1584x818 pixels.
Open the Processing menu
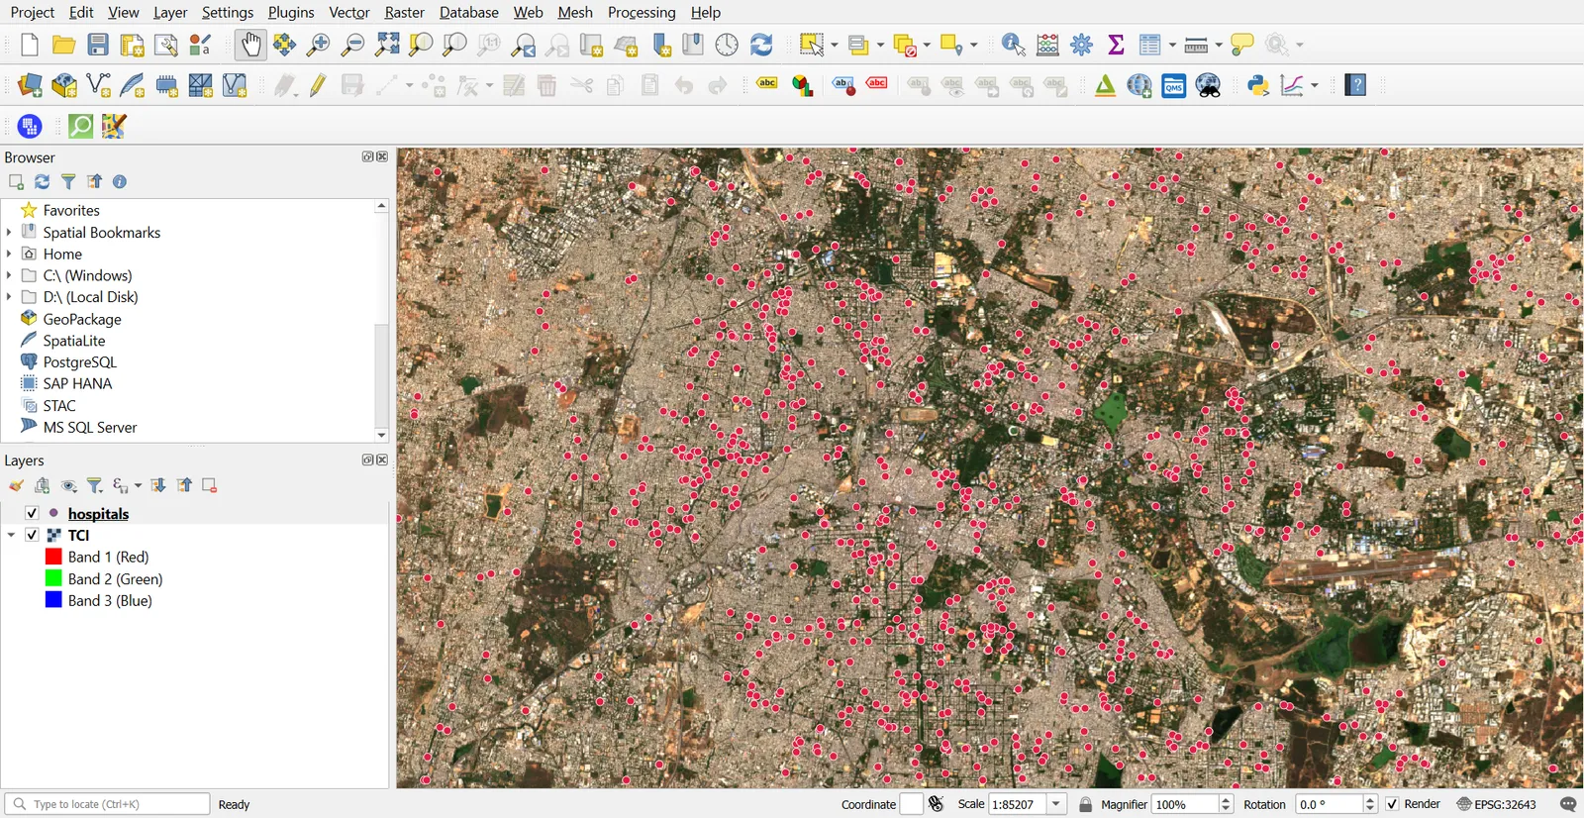tap(642, 12)
